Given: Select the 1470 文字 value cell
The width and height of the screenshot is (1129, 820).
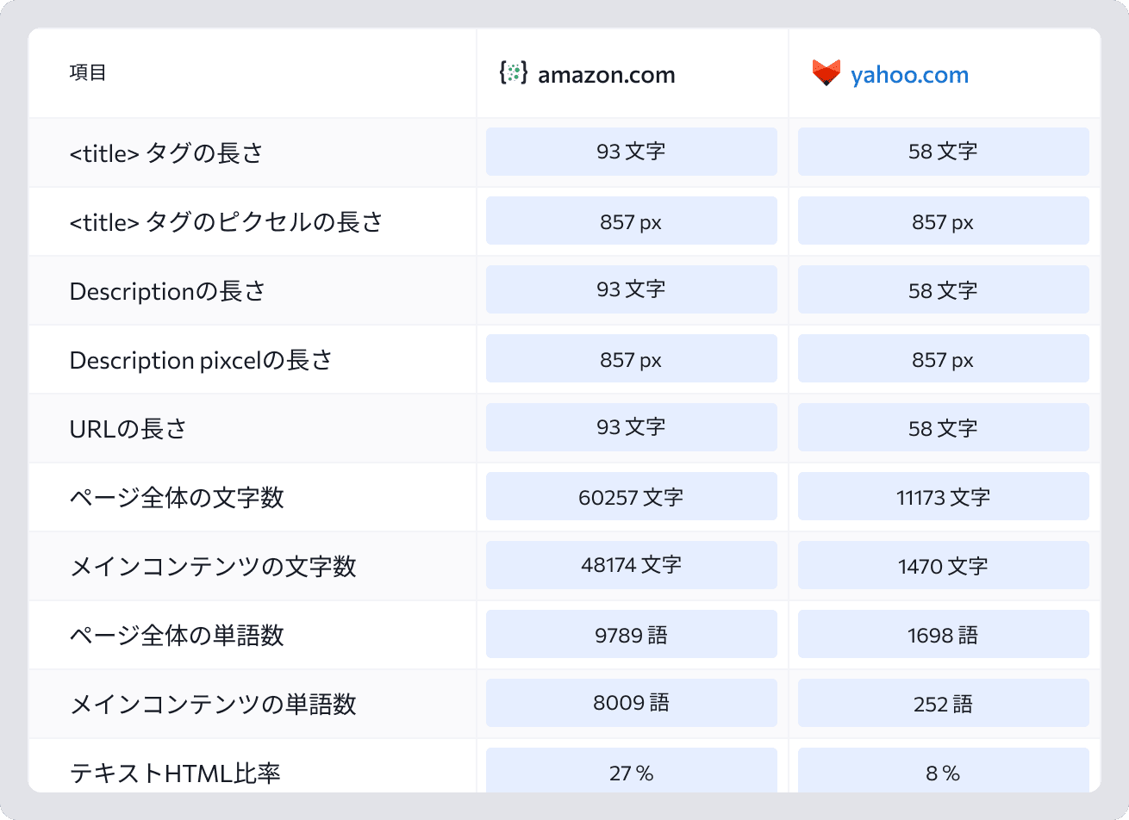Looking at the screenshot, I should click(x=944, y=565).
